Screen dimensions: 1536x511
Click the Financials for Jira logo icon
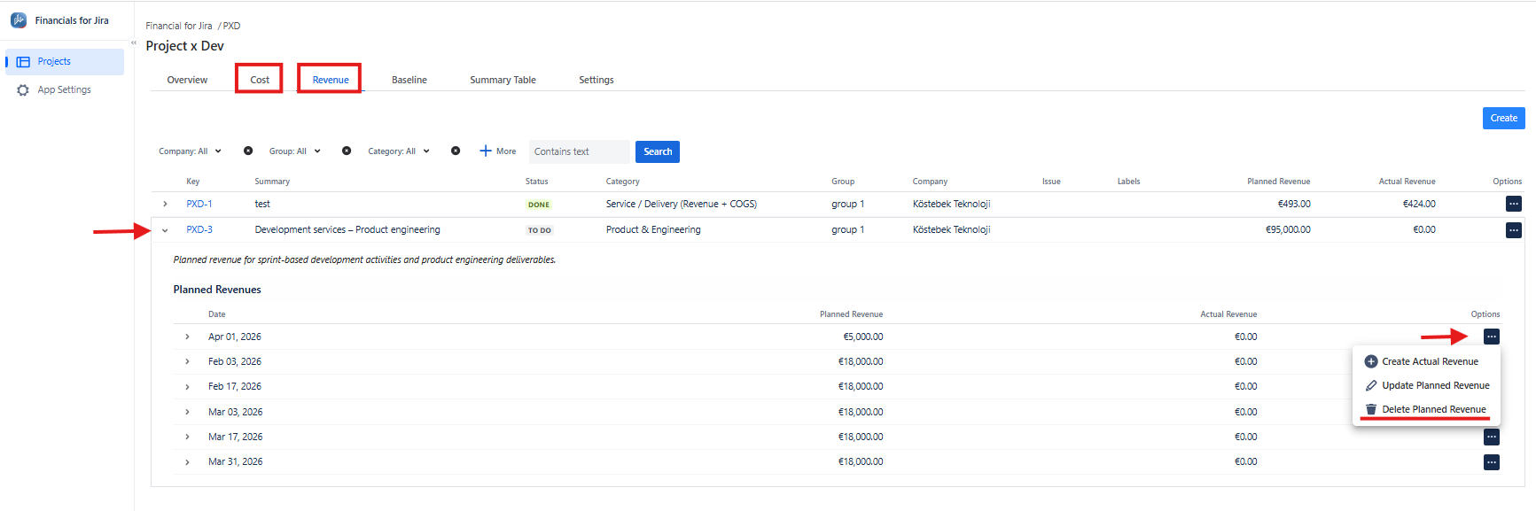click(18, 20)
